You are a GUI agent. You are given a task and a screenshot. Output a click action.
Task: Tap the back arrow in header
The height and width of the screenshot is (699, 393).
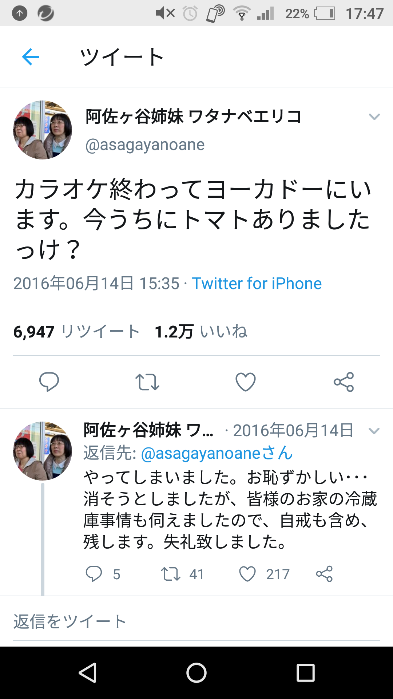(31, 57)
